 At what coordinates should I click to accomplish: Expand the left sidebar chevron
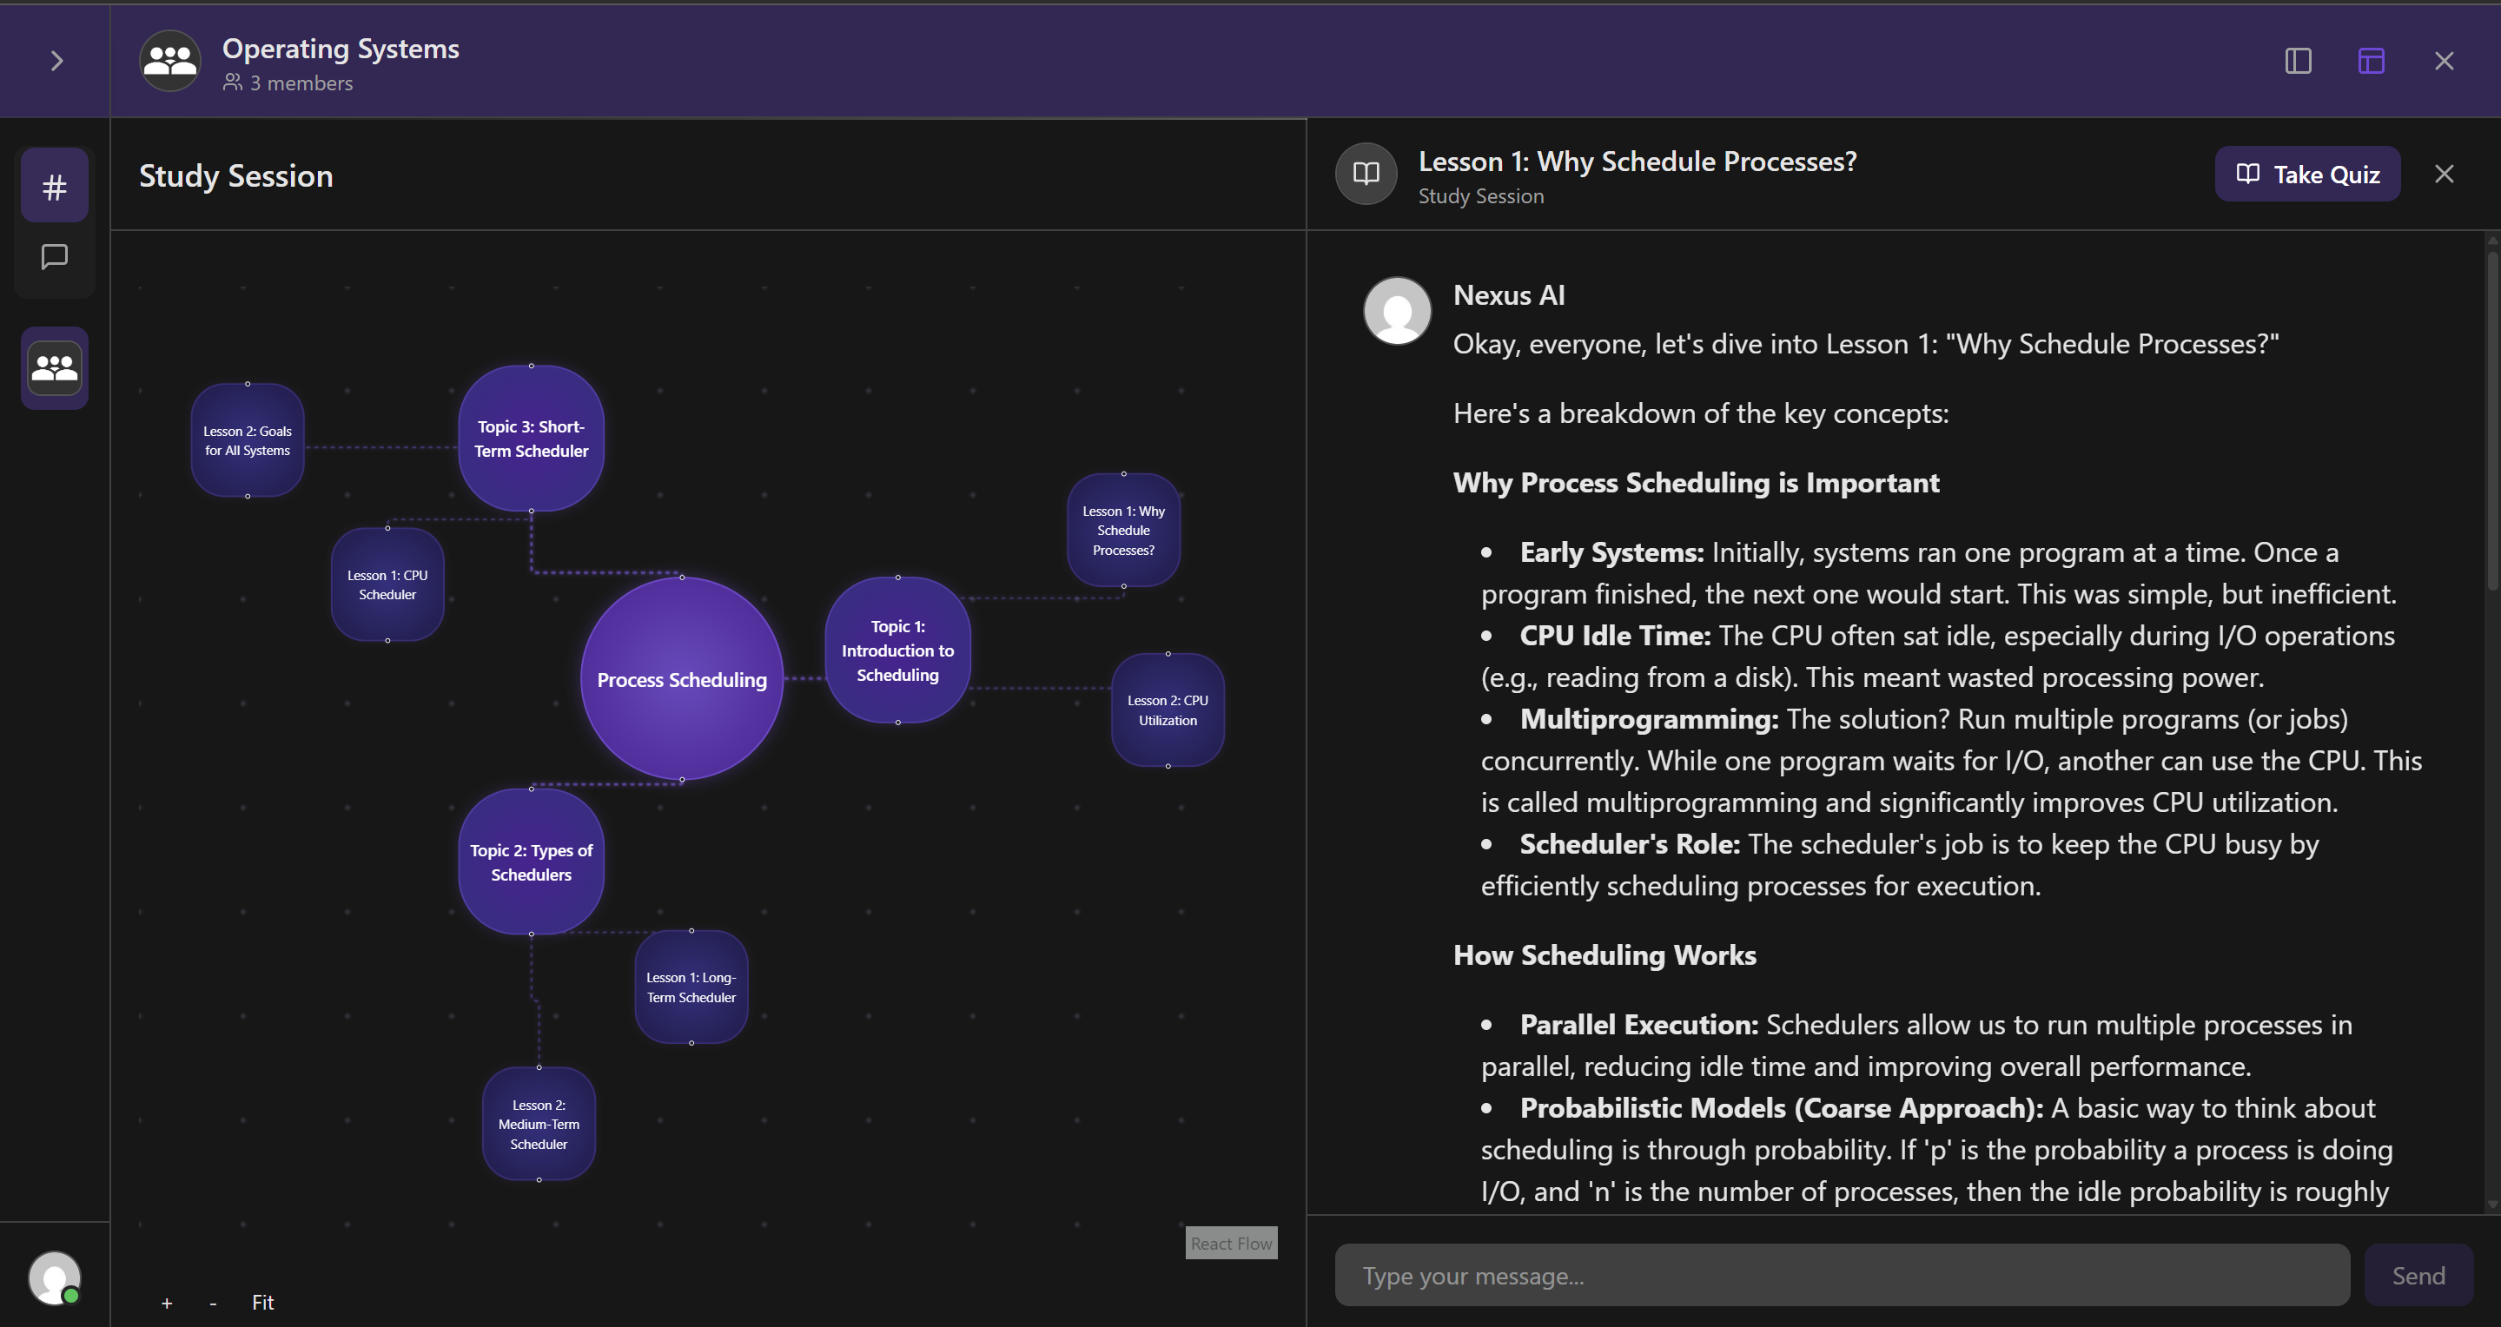point(56,61)
